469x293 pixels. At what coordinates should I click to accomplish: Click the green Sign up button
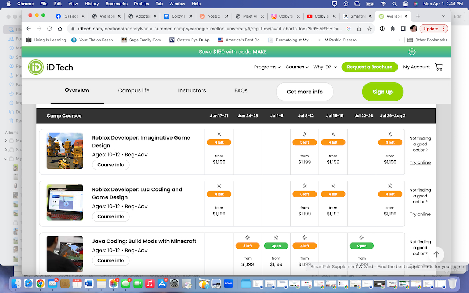[383, 92]
